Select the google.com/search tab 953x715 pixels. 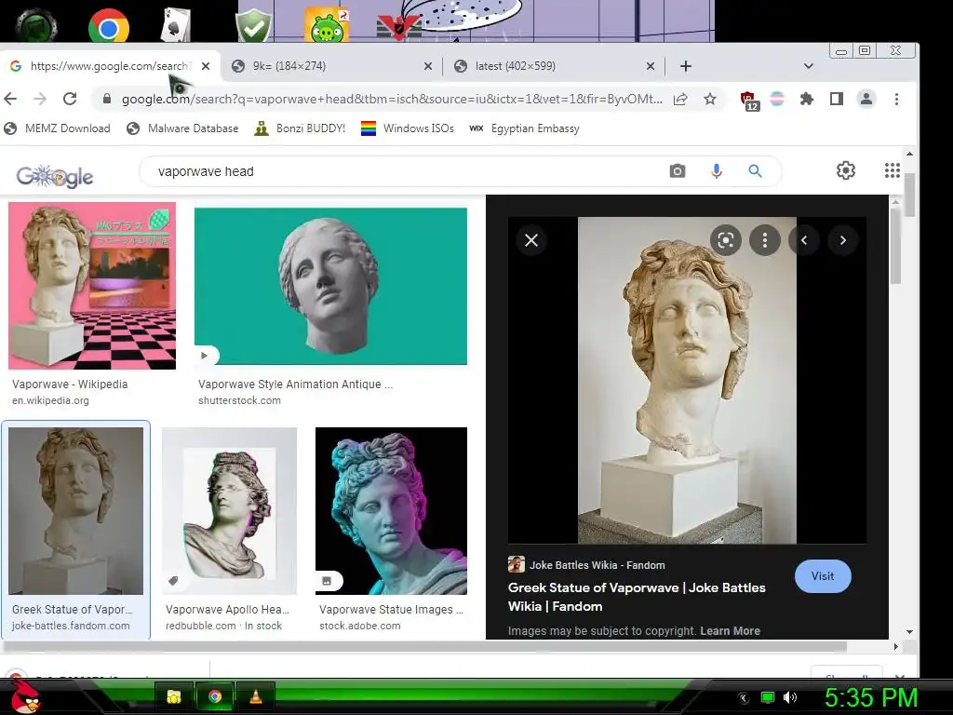111,66
